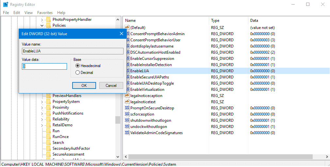
Task: Cancel the DWORD edit dialog
Action: click(111, 85)
